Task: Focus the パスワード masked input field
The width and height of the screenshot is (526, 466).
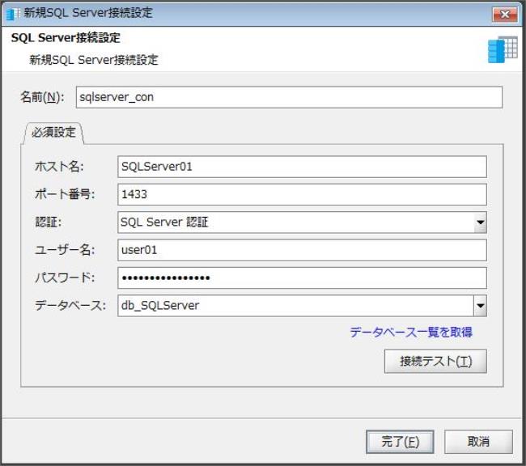Action: [301, 278]
